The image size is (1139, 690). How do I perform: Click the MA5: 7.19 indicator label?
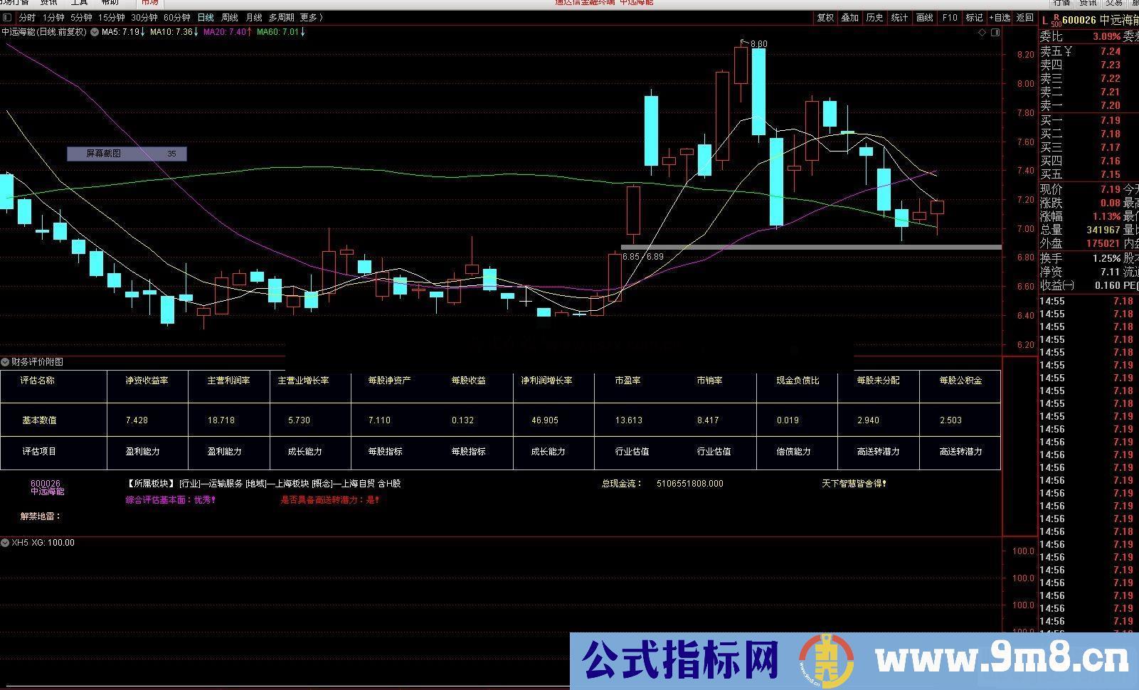tap(124, 32)
